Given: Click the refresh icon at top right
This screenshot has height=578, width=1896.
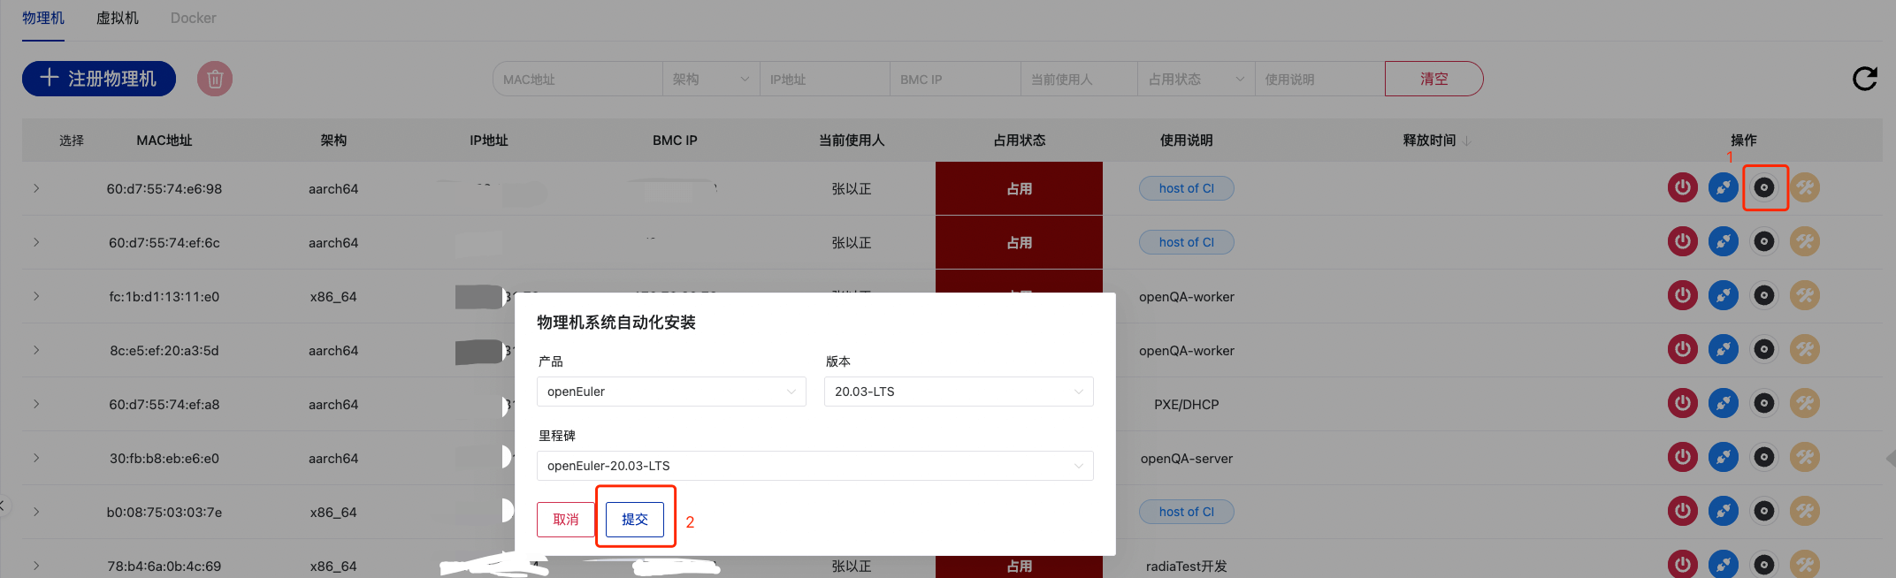Looking at the screenshot, I should click(1864, 79).
